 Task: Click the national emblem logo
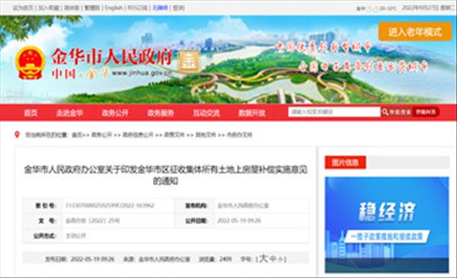point(30,63)
